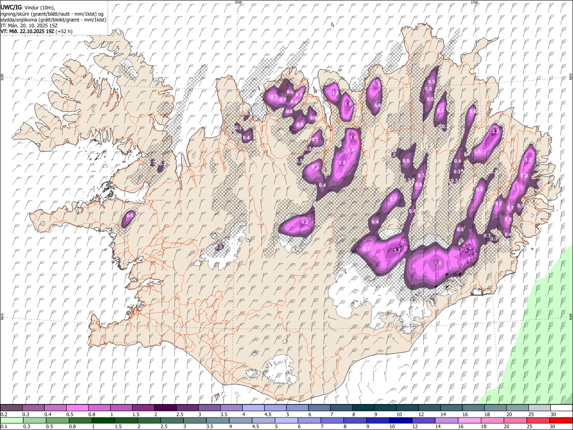
Task: Click the '0.2' label under the upper scale
Action: click(x=4, y=414)
